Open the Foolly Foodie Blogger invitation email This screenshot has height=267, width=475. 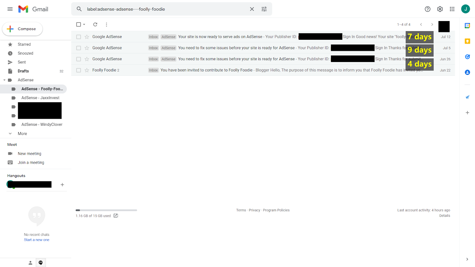[x=263, y=70]
